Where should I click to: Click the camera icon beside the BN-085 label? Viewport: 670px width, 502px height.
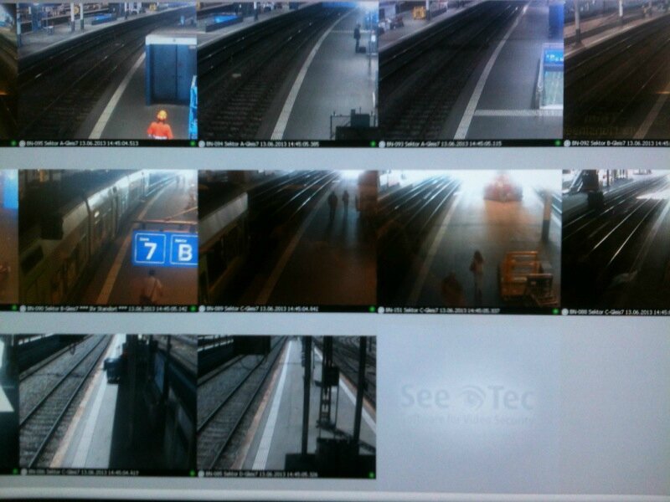click(x=202, y=474)
